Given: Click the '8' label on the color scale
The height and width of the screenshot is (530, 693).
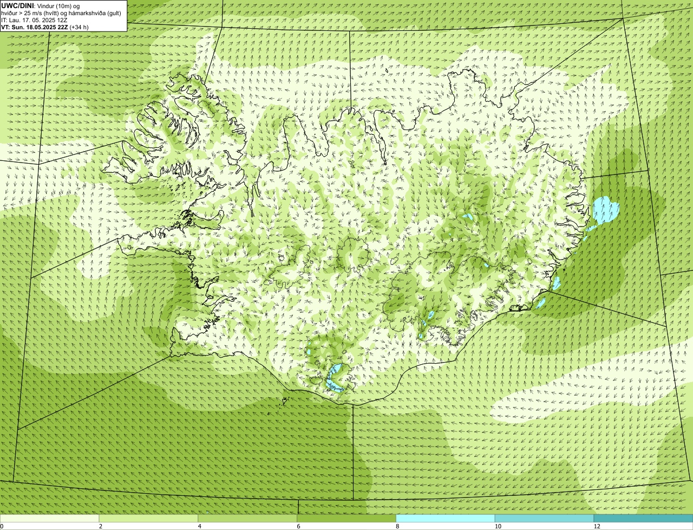Looking at the screenshot, I should [397, 526].
